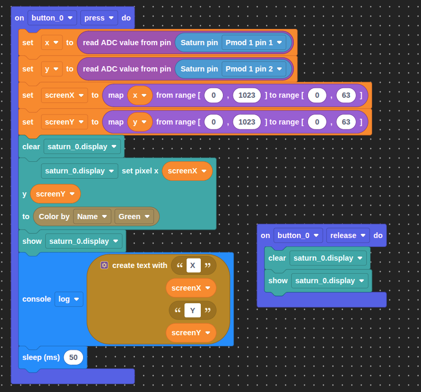Screen dimensions: 421x392
Task: Edit 63 in screenY map to range
Action: (x=346, y=122)
